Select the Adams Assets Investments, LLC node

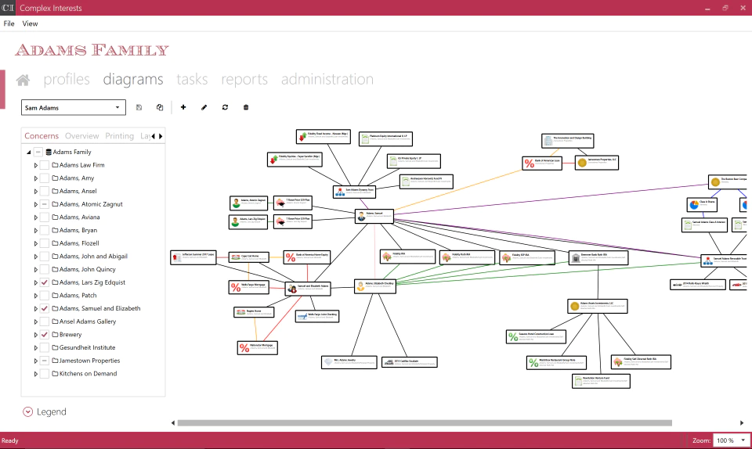click(x=598, y=306)
